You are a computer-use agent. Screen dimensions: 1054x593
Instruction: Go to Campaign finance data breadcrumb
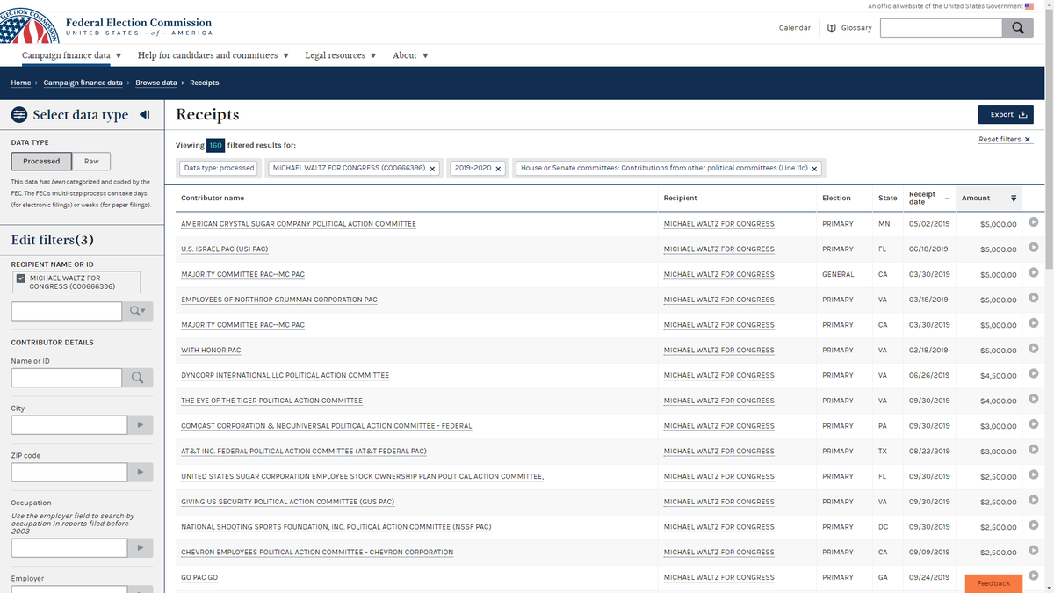83,83
